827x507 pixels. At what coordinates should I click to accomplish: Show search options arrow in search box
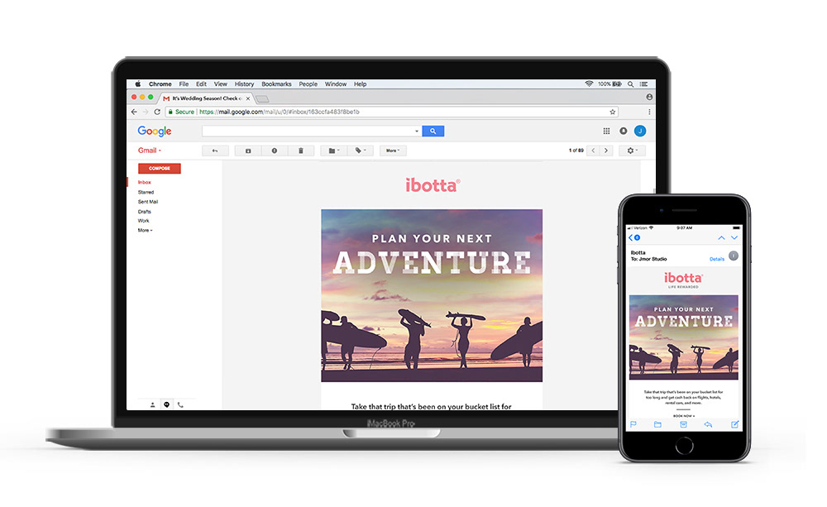pyautogui.click(x=417, y=132)
